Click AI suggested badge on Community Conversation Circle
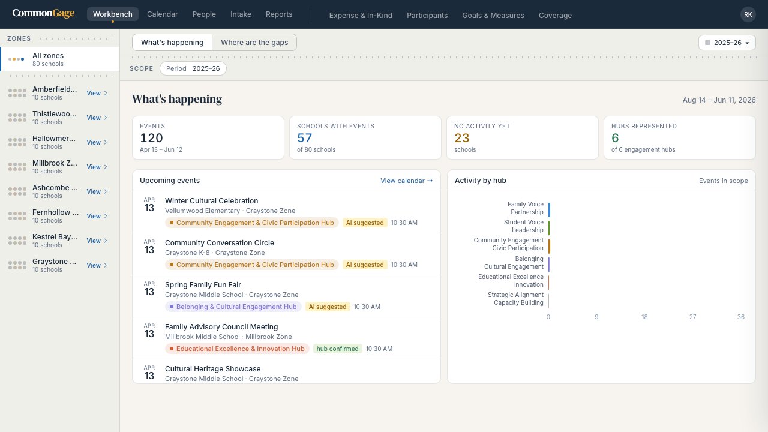768x432 pixels. 365,265
